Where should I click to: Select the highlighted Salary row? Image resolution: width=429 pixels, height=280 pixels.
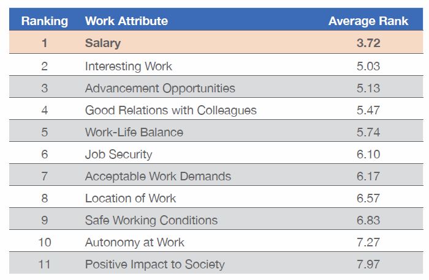coord(216,42)
